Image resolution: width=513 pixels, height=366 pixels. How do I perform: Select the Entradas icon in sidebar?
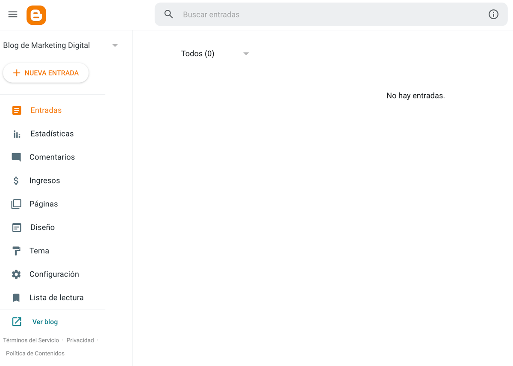coord(16,110)
